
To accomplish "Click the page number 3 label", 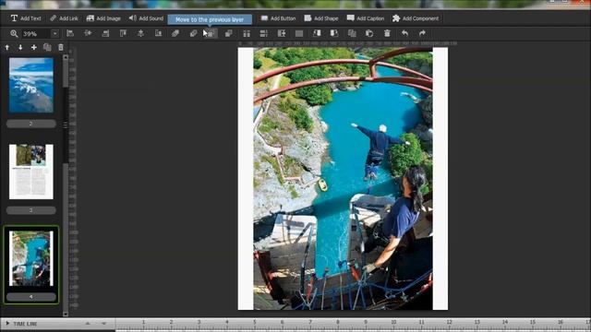I will tap(31, 210).
